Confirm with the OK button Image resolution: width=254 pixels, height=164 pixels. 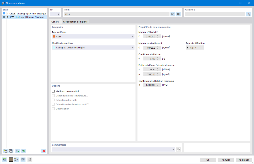pos(208,160)
